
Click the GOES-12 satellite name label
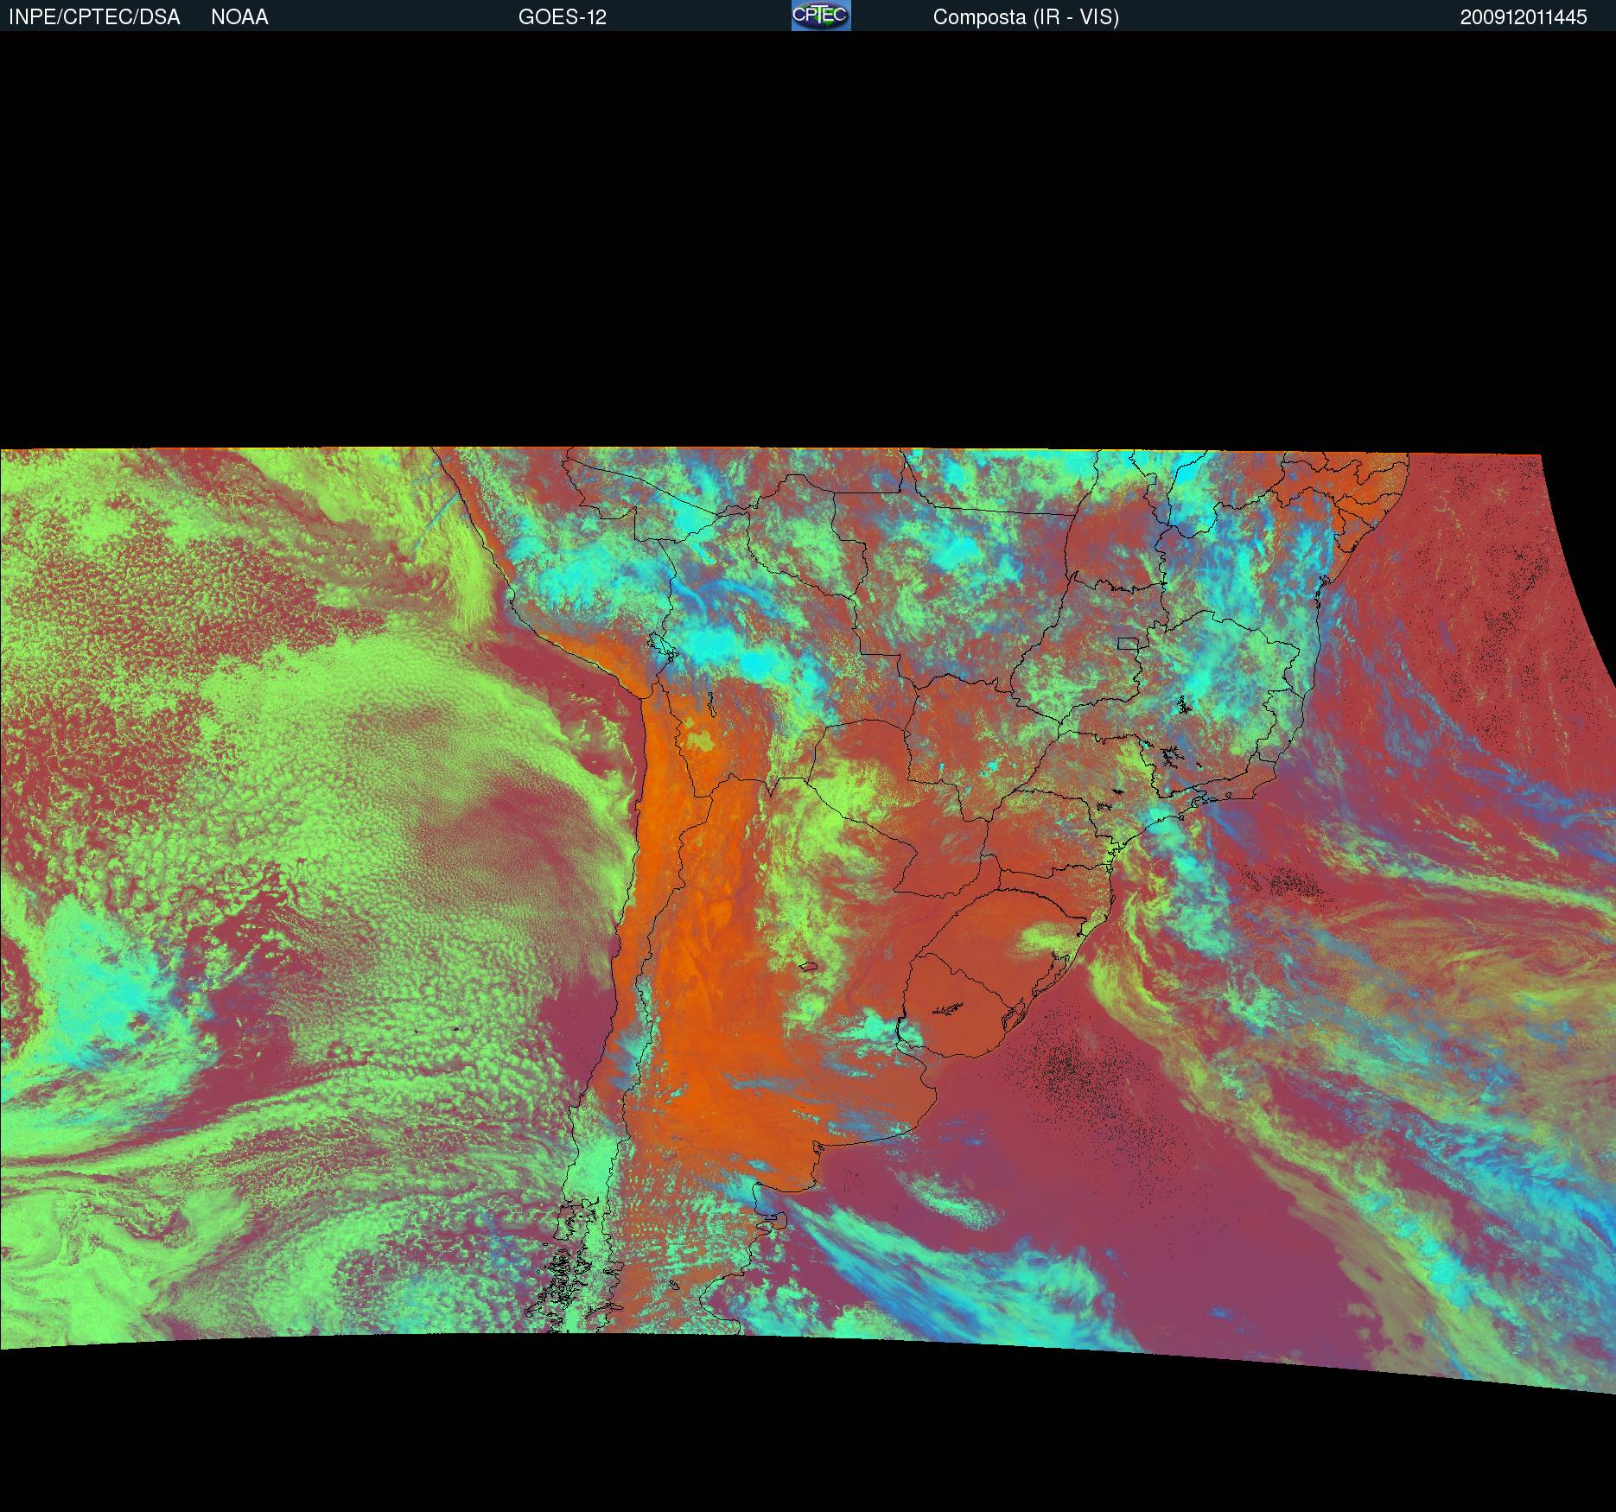(562, 17)
